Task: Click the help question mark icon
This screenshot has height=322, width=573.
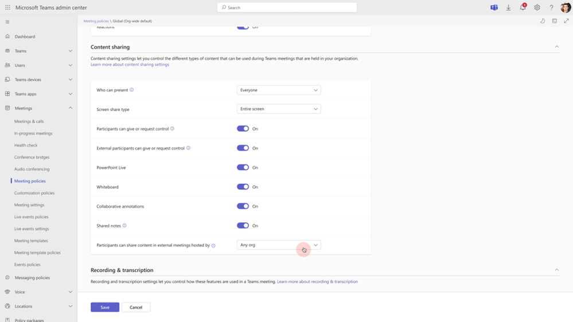Action: [551, 7]
